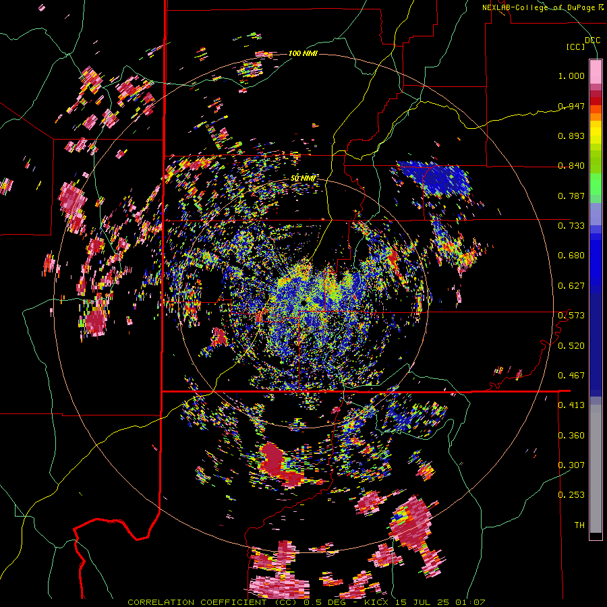The width and height of the screenshot is (607, 607).
Task: Select the 0.787 legend value
Action: click(x=571, y=196)
